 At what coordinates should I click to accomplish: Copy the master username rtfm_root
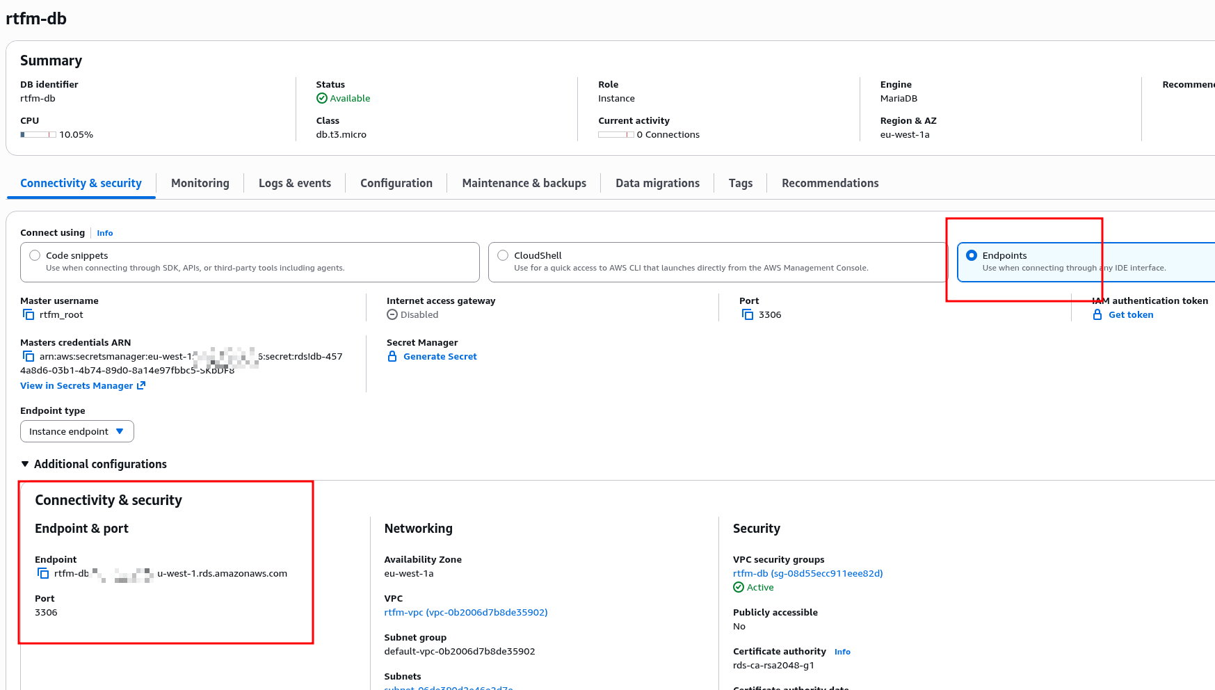tap(29, 315)
